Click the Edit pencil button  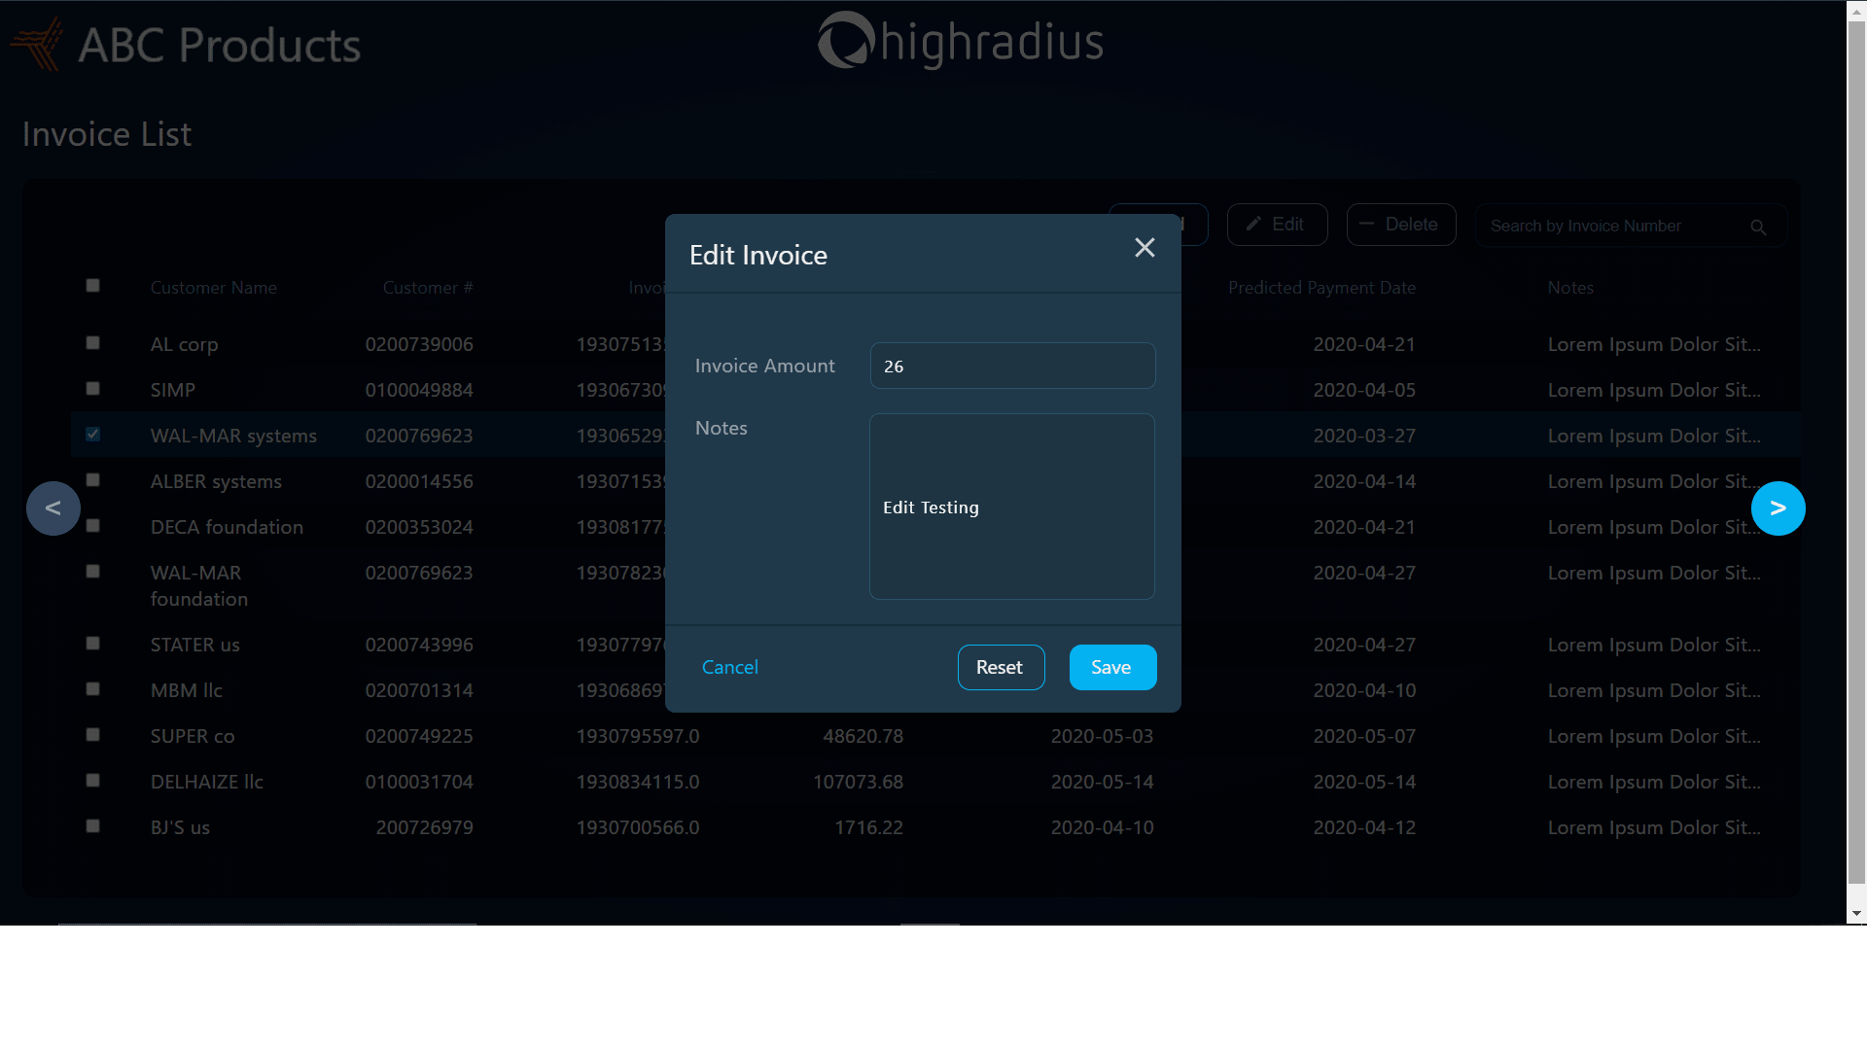pos(1277,225)
